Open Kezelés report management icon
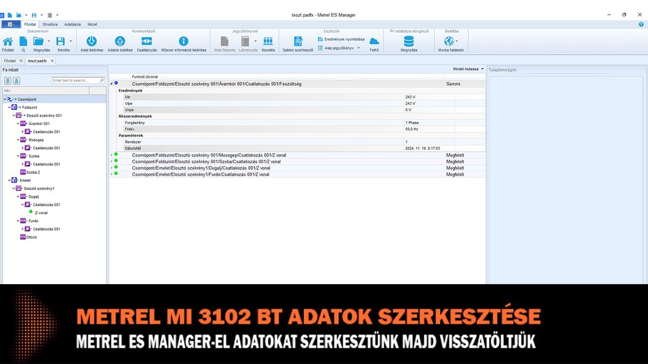The height and width of the screenshot is (364, 648). [x=268, y=41]
